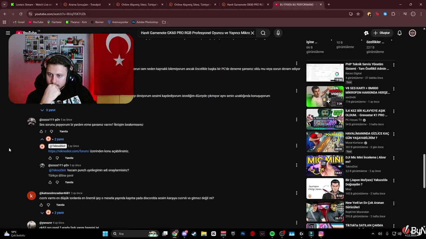This screenshot has height=239, width=426.
Task: Open 'İLK KEZ BİR KLAVYEYE AŞIK OLDUM' title
Action: 366,113
